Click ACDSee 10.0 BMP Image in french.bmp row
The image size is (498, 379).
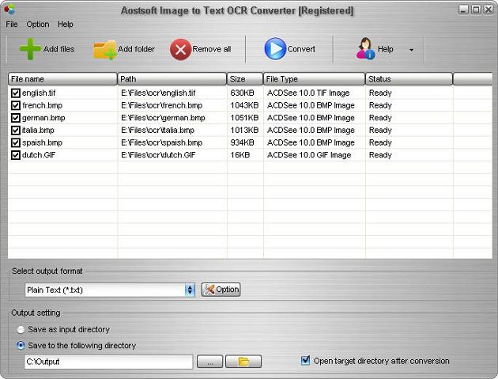[x=311, y=105]
